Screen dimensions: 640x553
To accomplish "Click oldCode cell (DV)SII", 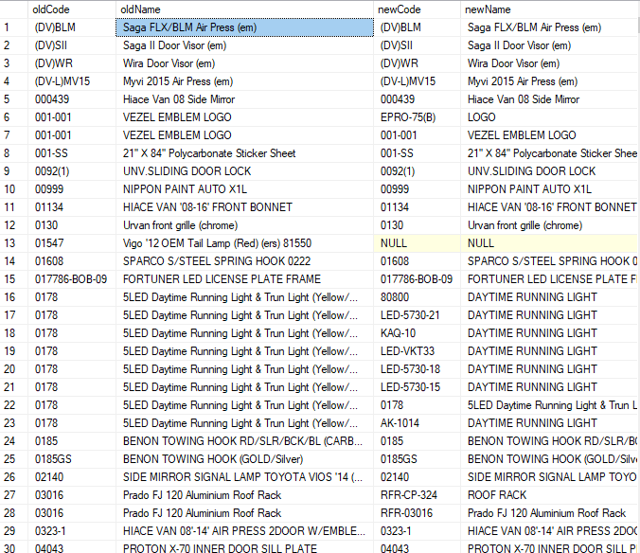I will click(72, 45).
